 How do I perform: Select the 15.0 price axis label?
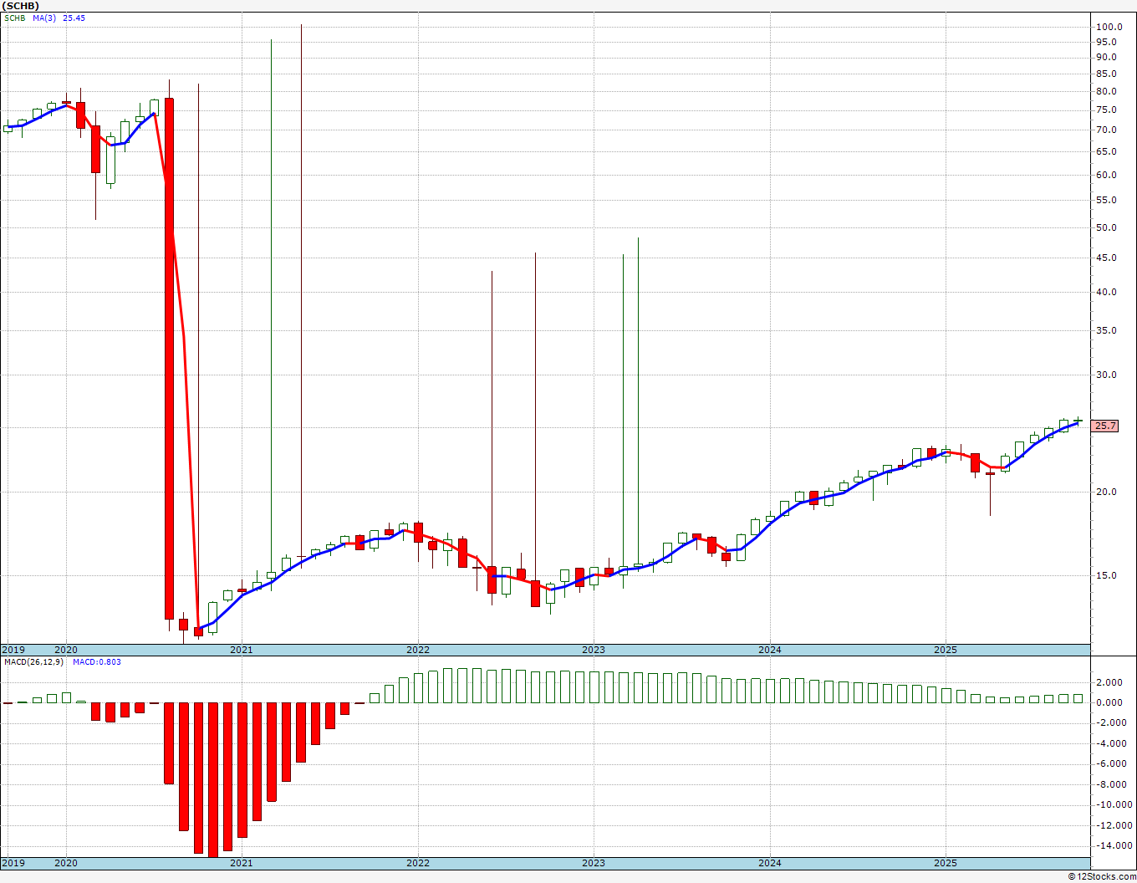click(1107, 575)
